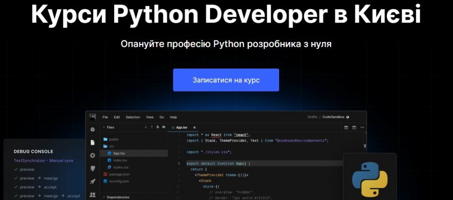453x200 pixels.
Task: Click the row preview → meerge → accept
Action: [47, 196]
